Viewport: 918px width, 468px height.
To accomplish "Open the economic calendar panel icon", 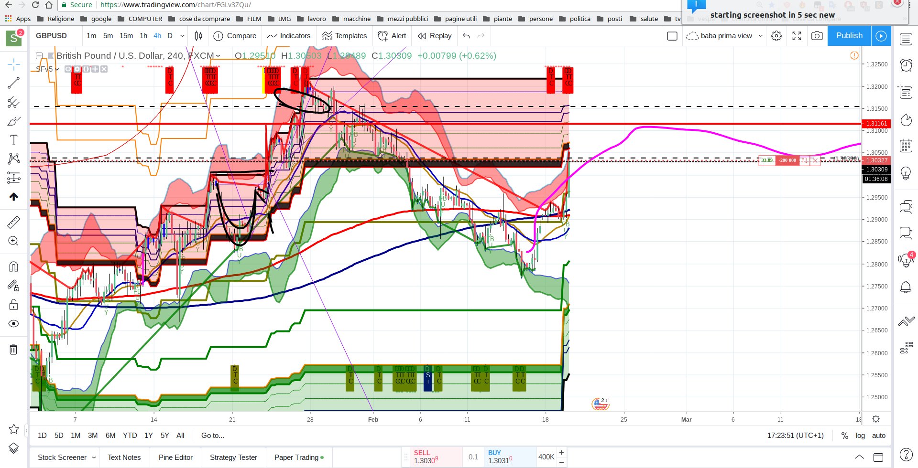I will tap(906, 145).
